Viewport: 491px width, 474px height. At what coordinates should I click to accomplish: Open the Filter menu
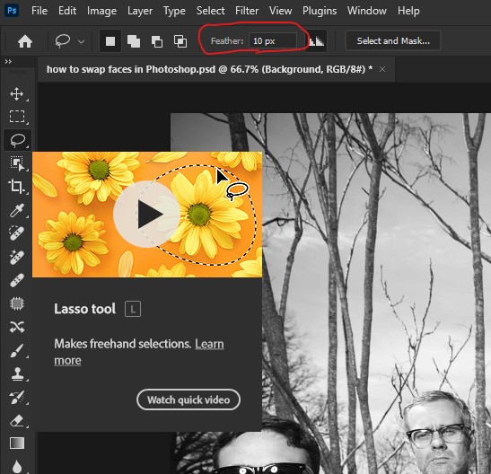(x=247, y=11)
